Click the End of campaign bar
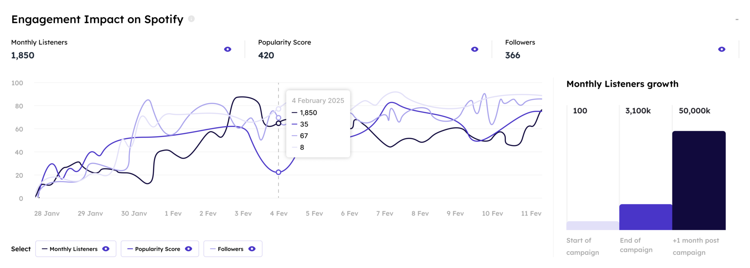This screenshot has width=750, height=268. click(x=646, y=217)
